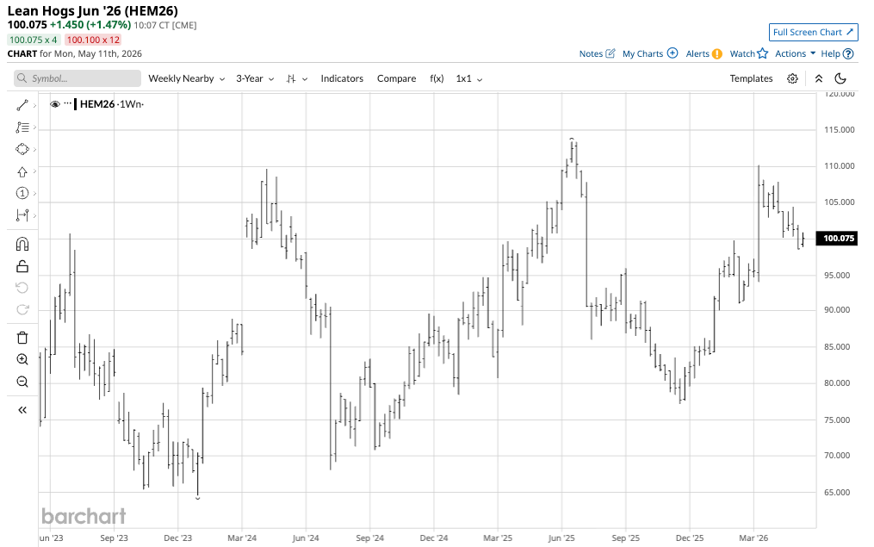Toggle HEM26 series visibility eye icon
The width and height of the screenshot is (874, 547).
pyautogui.click(x=54, y=104)
